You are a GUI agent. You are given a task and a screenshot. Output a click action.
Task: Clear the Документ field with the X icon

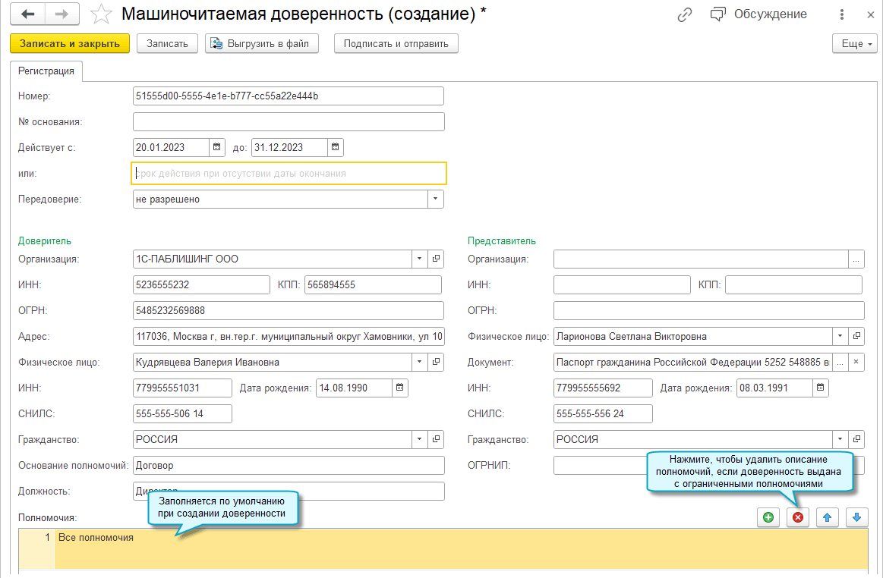click(x=856, y=362)
